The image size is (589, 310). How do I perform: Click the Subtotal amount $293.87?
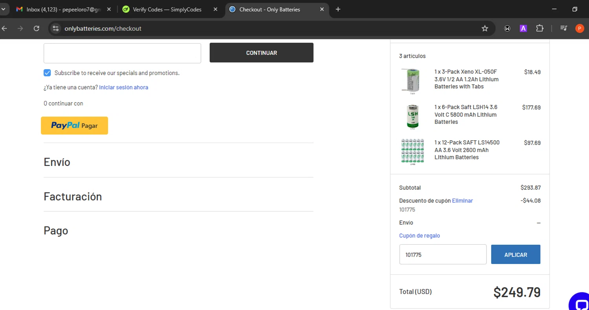pos(530,187)
